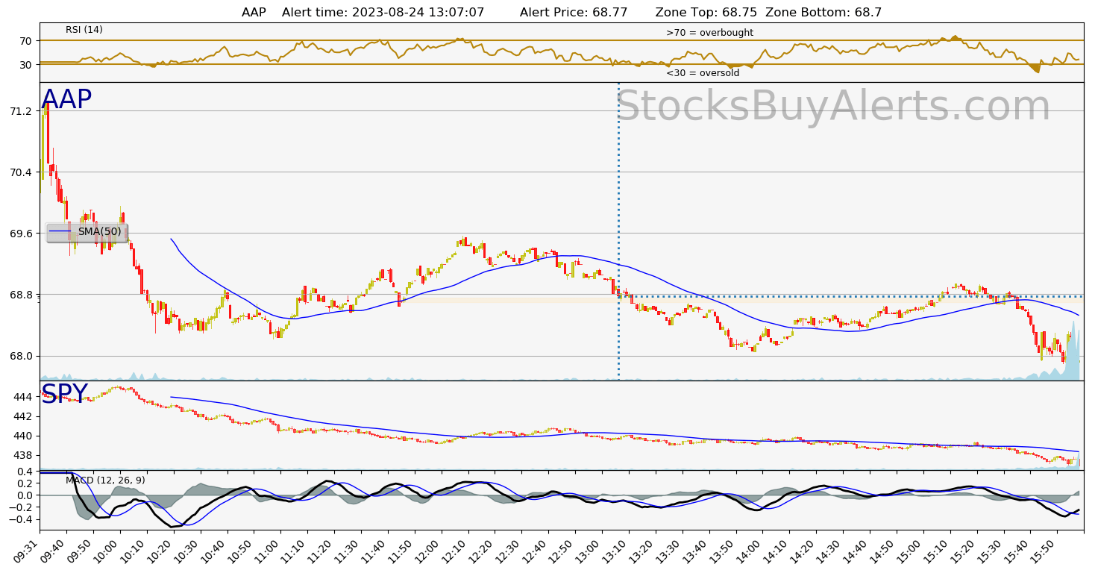Click the Alert time 2023-08-24 13:07:07 text
Image resolution: width=1095 pixels, height=573 pixels.
tap(383, 13)
